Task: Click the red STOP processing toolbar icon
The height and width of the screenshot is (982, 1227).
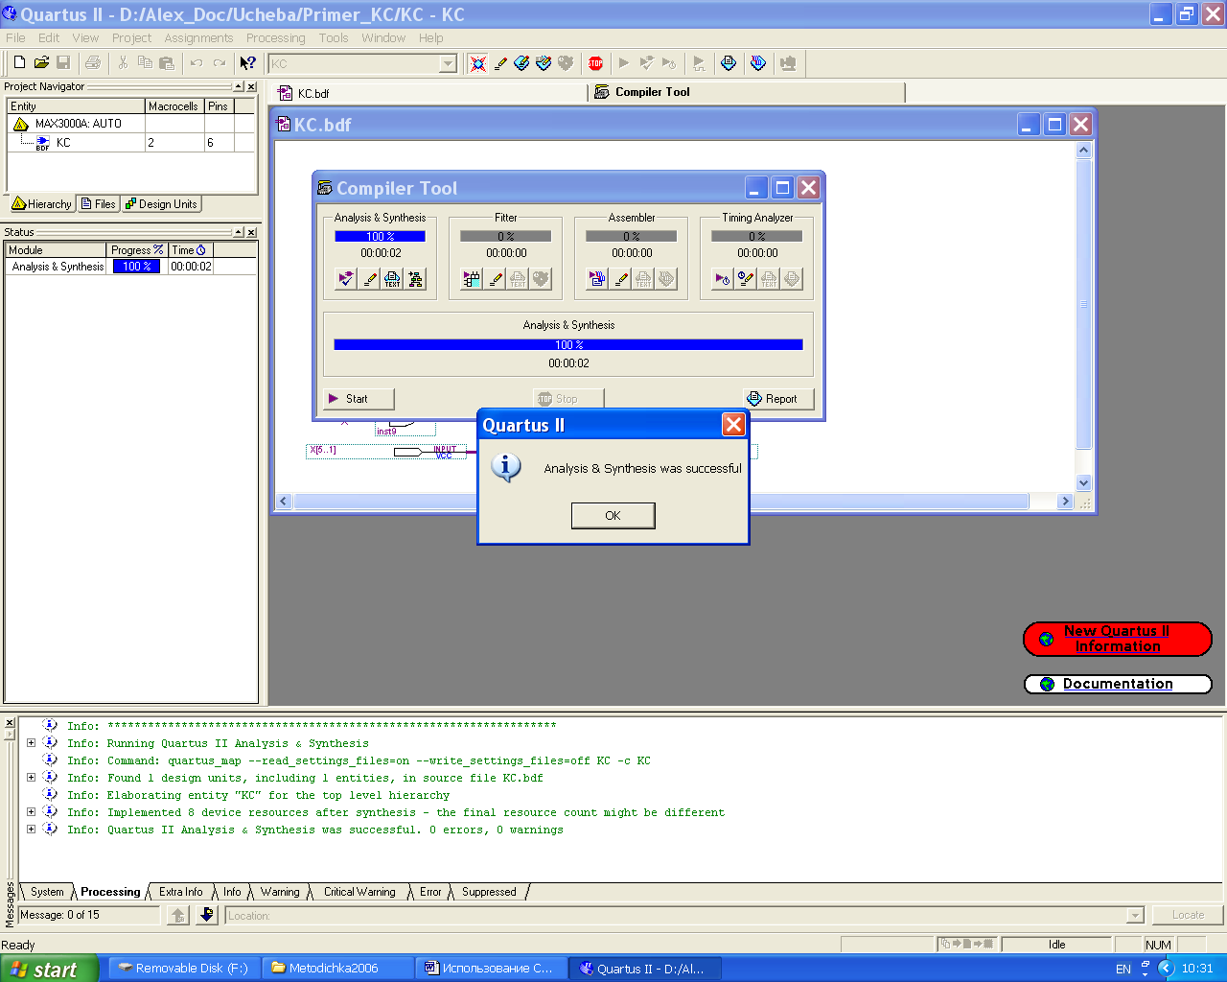Action: [x=595, y=63]
